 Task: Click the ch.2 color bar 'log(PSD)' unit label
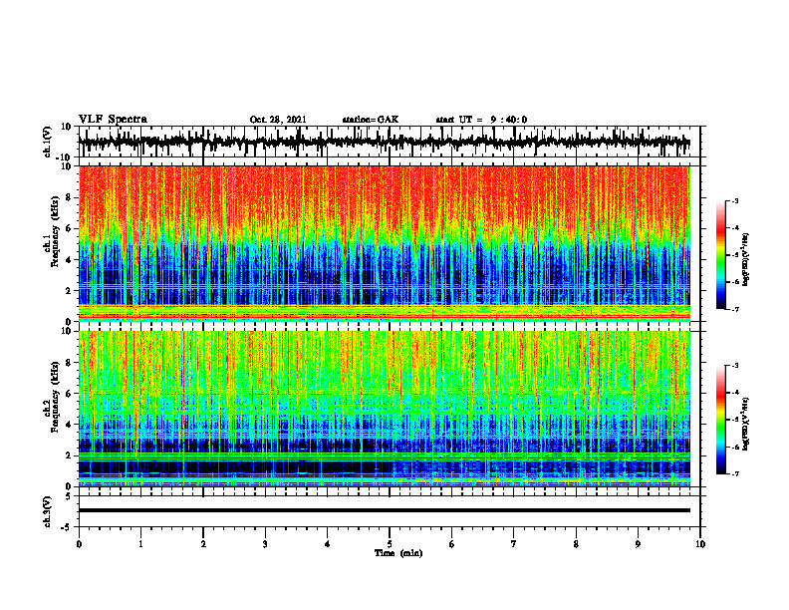746,424
